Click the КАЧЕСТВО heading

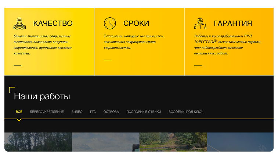pos(53,23)
